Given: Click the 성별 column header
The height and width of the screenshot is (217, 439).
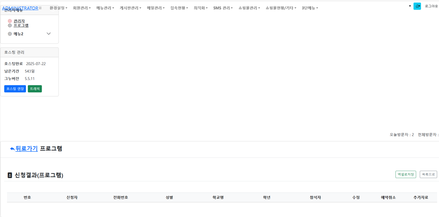Looking at the screenshot, I should 169,197.
